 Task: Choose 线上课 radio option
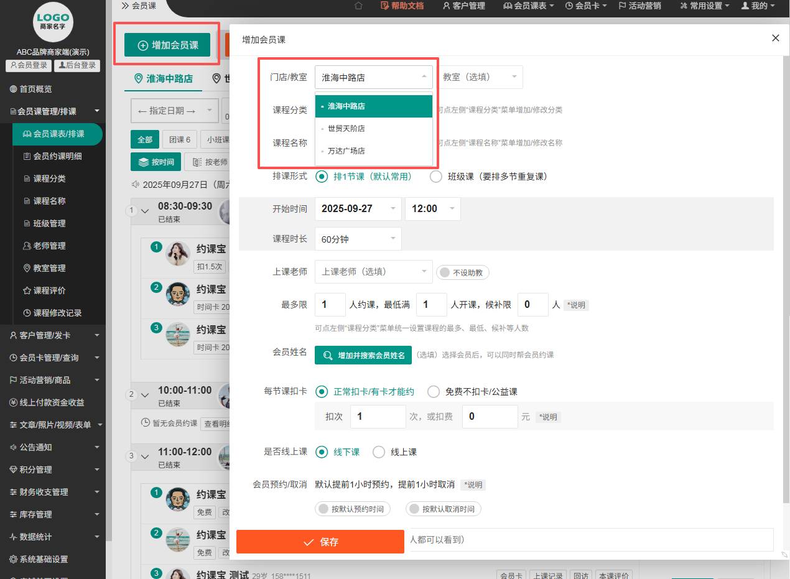[x=379, y=452]
